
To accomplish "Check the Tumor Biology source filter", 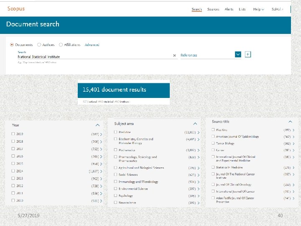I will pyautogui.click(x=213, y=143).
